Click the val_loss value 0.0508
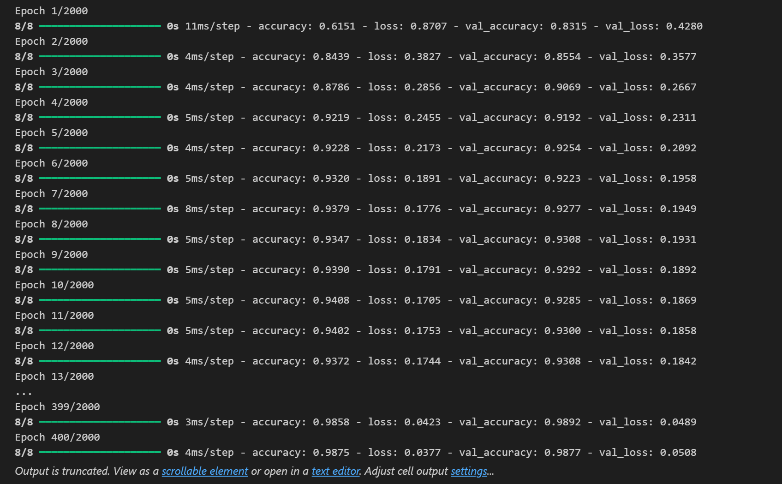This screenshot has width=782, height=484. pyautogui.click(x=678, y=453)
